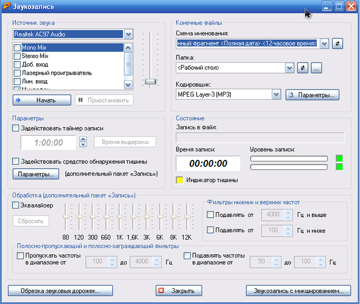Click source list scroll up arrow

pyautogui.click(x=128, y=47)
